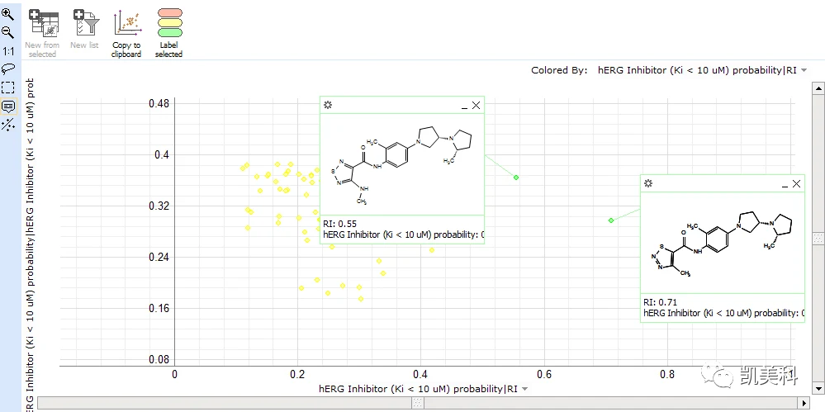Click the Y-axis label text
Image resolution: width=825 pixels, height=412 pixels.
pos(31,244)
